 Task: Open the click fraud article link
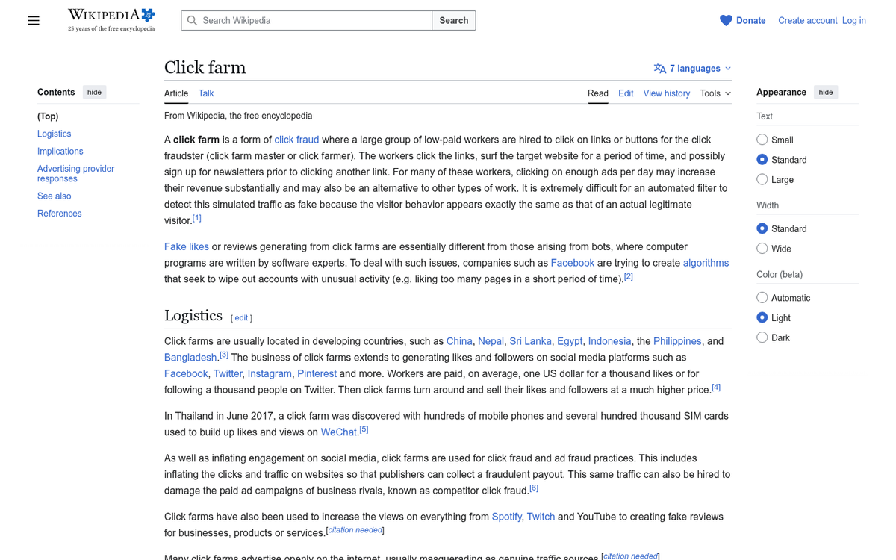(x=296, y=140)
